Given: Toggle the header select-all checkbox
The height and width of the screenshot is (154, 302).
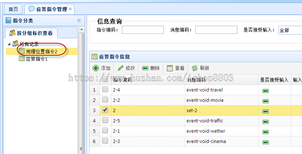Looking at the screenshot, I should (x=105, y=79).
